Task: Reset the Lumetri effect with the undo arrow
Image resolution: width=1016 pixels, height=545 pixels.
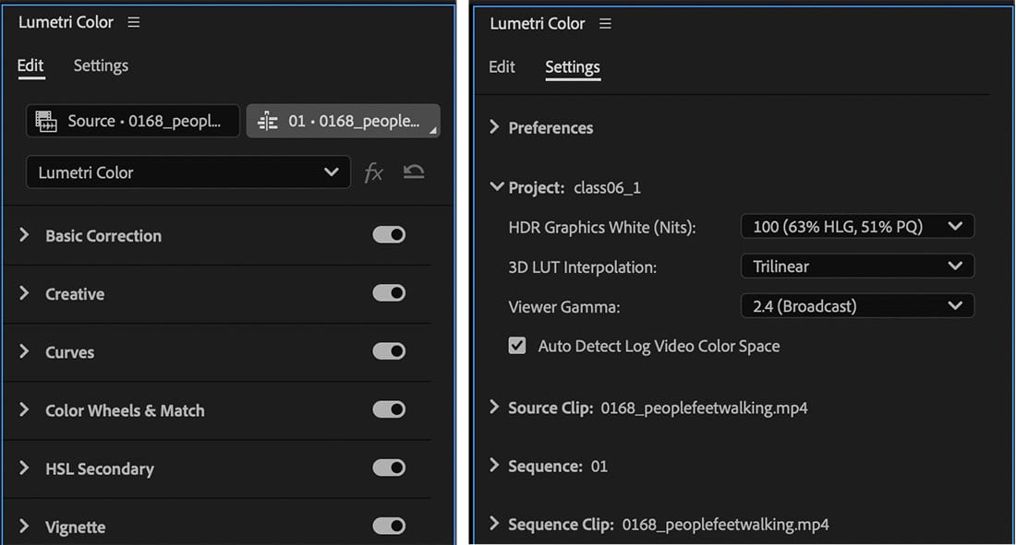Action: pyautogui.click(x=414, y=172)
